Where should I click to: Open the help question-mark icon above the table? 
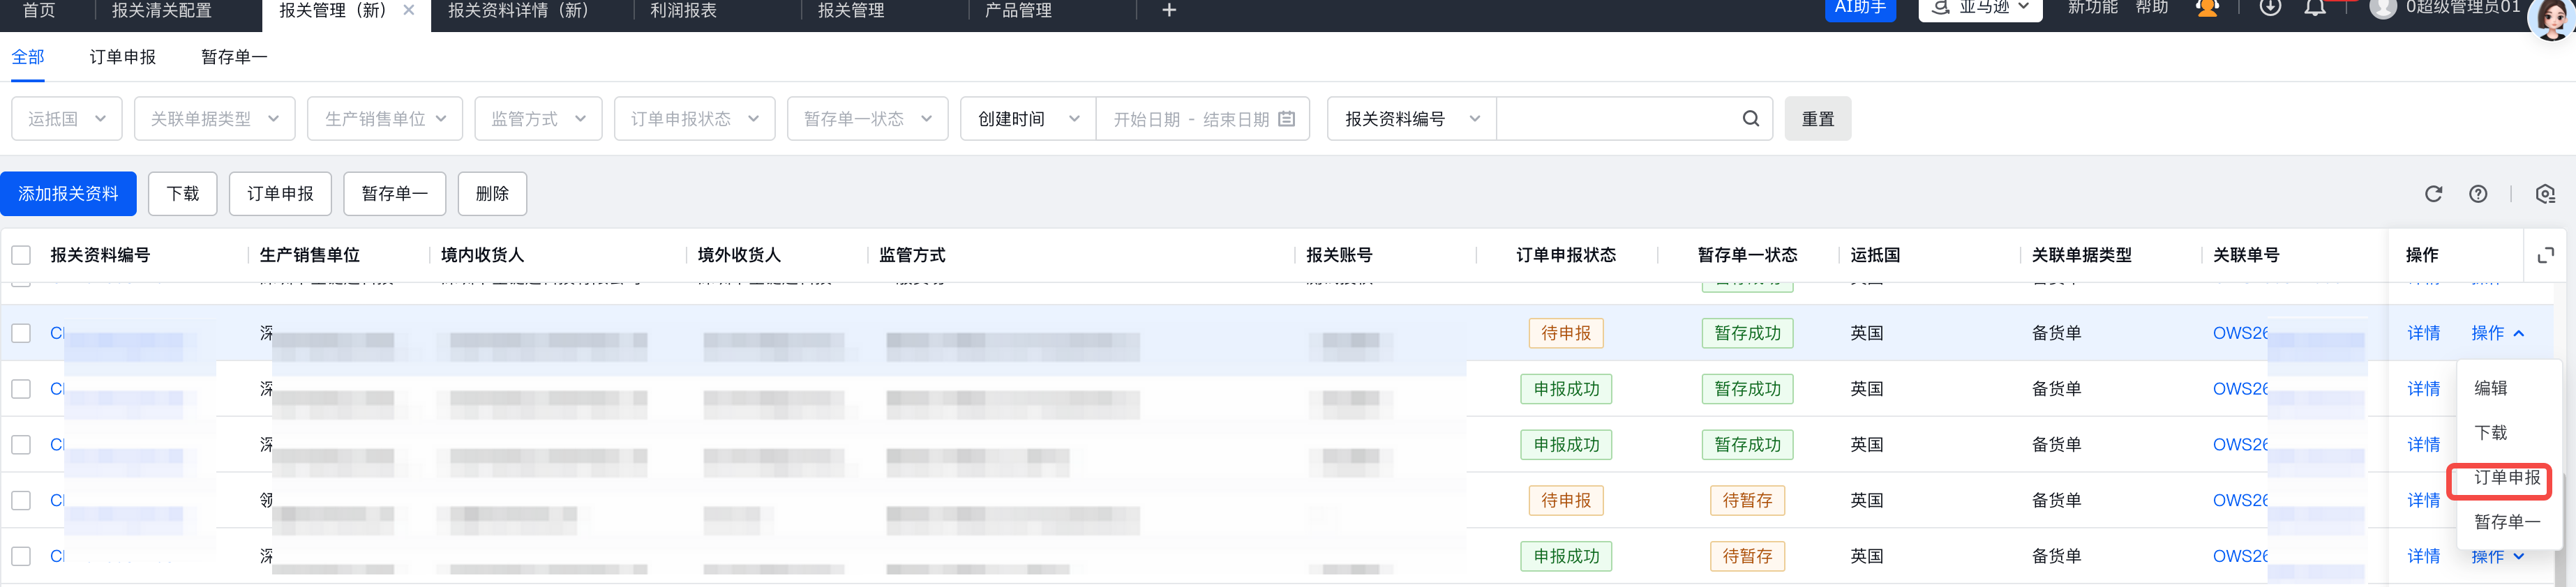pyautogui.click(x=2478, y=194)
